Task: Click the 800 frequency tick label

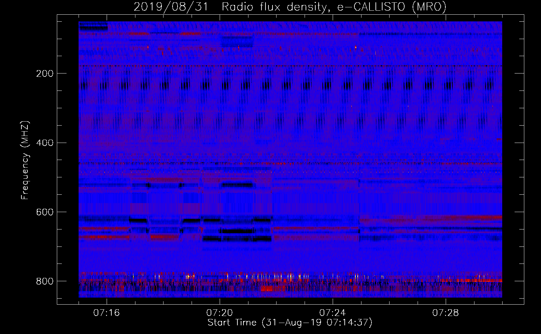Action: tap(45, 281)
